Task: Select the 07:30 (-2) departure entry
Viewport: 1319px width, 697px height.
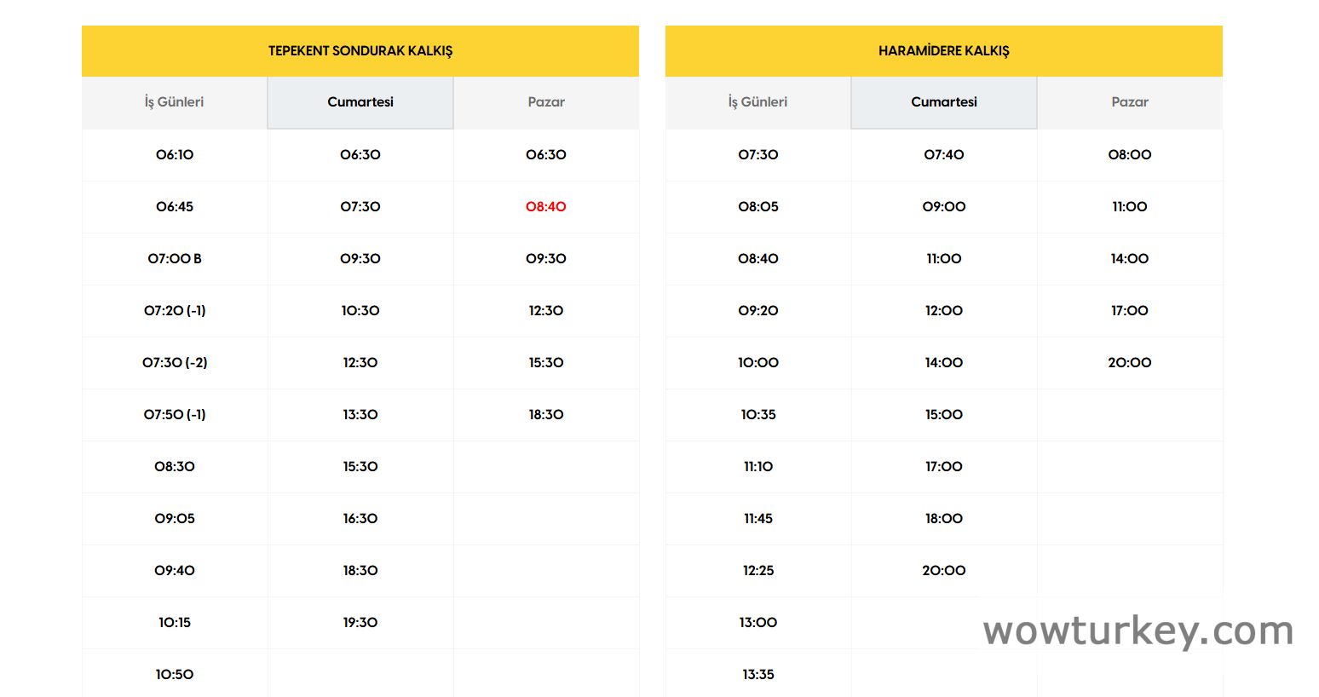Action: [175, 363]
